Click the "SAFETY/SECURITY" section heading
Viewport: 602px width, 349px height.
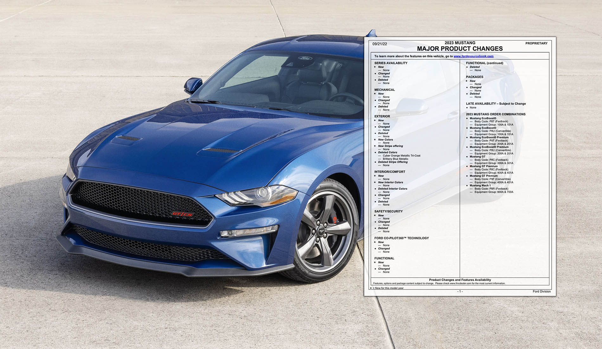click(x=388, y=212)
